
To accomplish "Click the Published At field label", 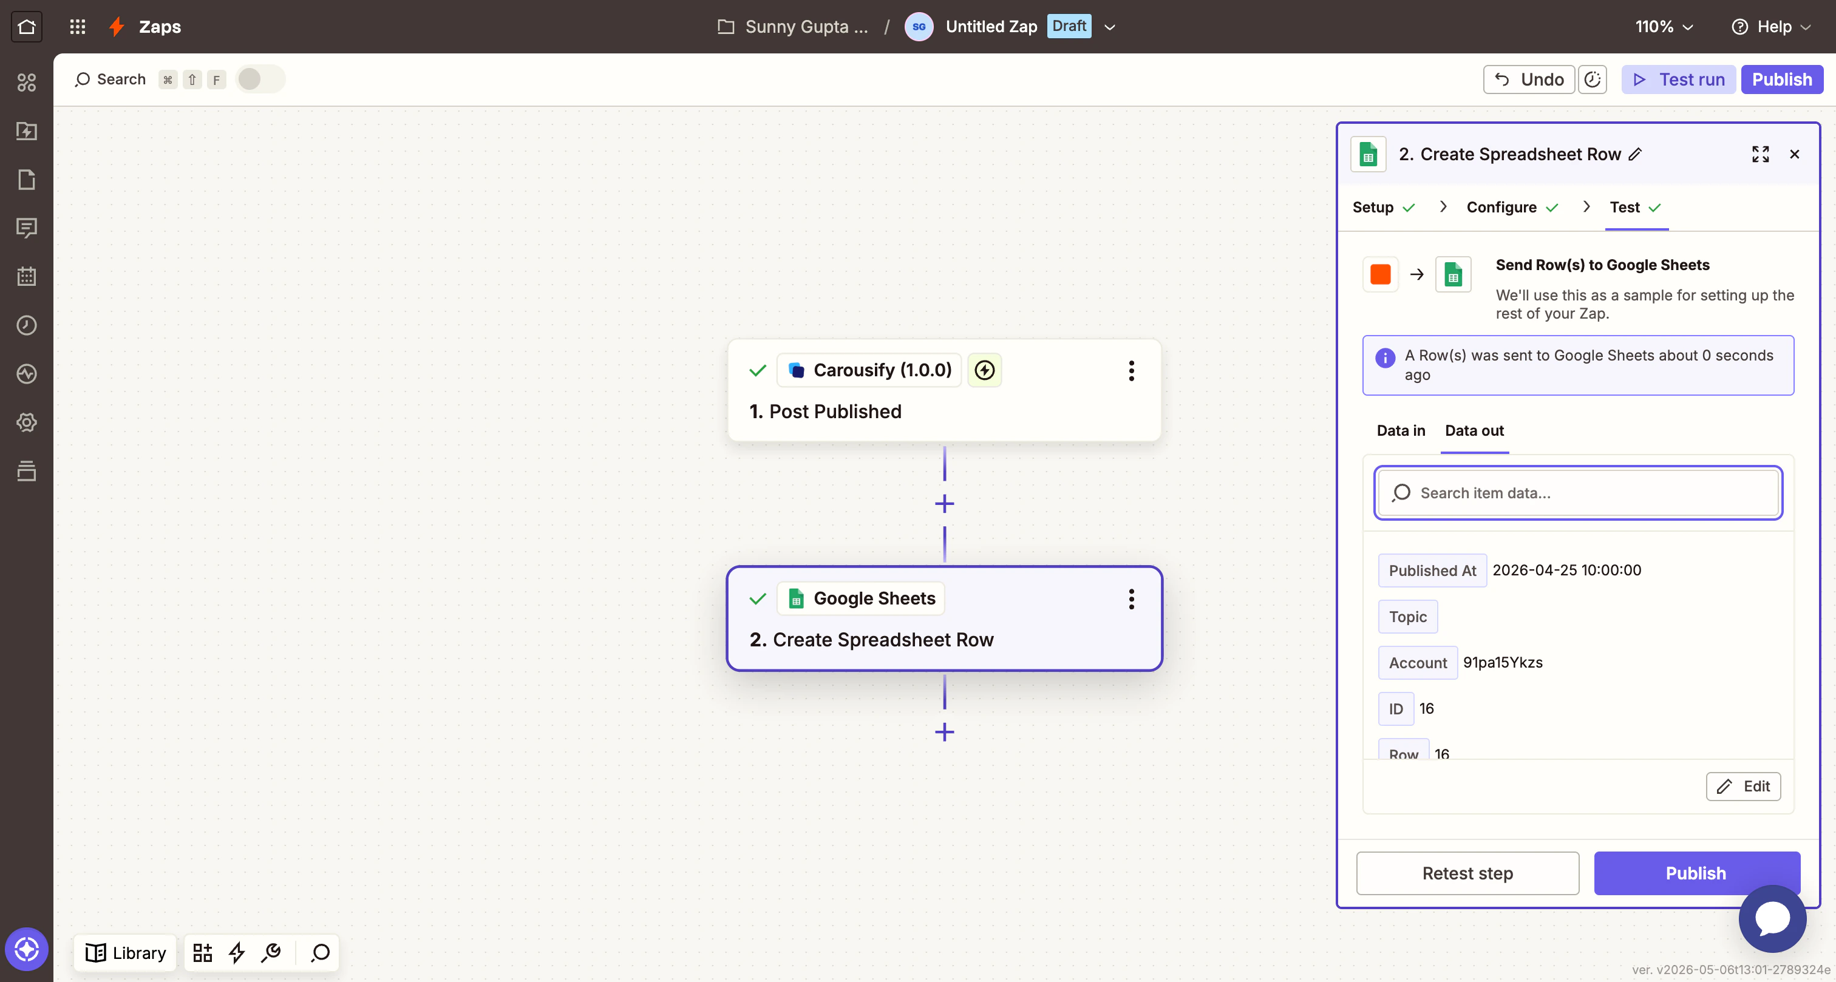I will point(1432,570).
